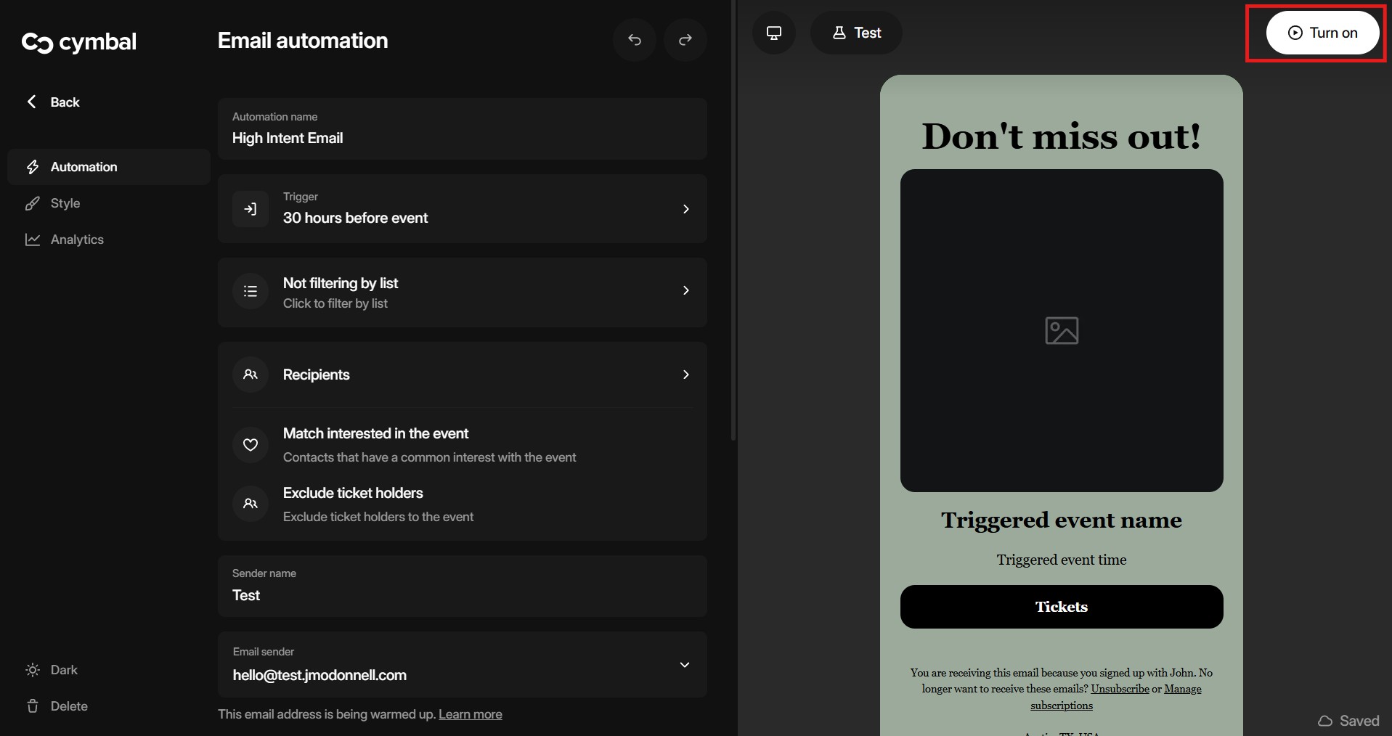Click the cymbal logo
The height and width of the screenshot is (736, 1392).
(x=79, y=43)
